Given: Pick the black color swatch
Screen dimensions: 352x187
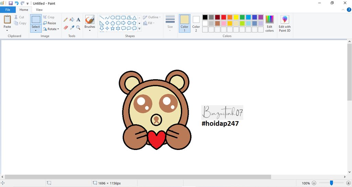Looking at the screenshot, I should [x=205, y=17].
